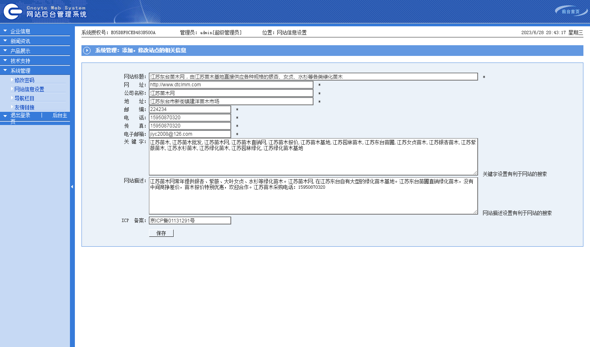
Task: Open the front-end home page icon (前台首页)
Action: point(571,11)
